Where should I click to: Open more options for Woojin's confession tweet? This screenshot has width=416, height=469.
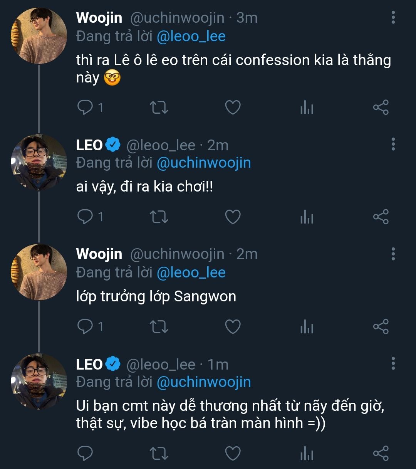tap(393, 17)
